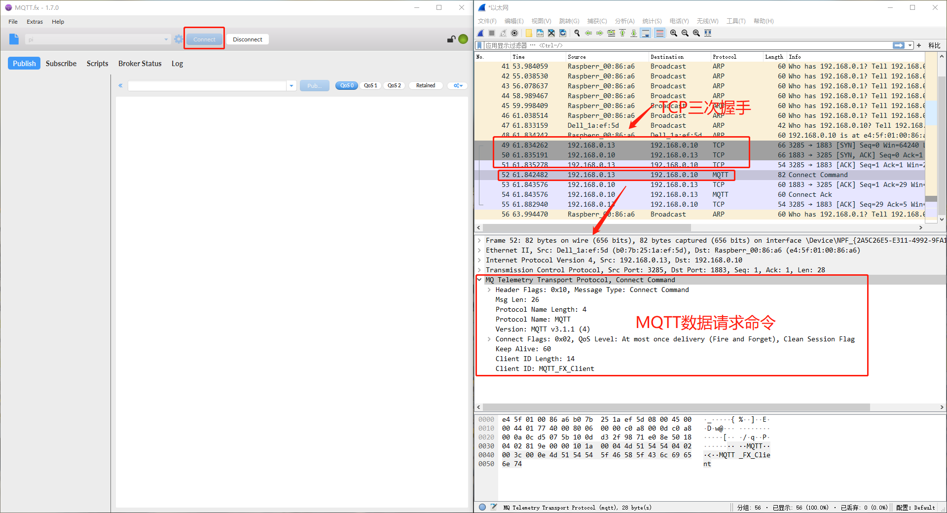Viewport: 947px width, 513px height.
Task: Start capture with the shark fin icon
Action: point(480,33)
